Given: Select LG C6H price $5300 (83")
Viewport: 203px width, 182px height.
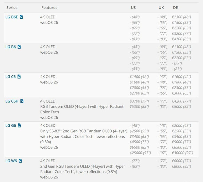Looking at the screenshot, I should point(139,106).
